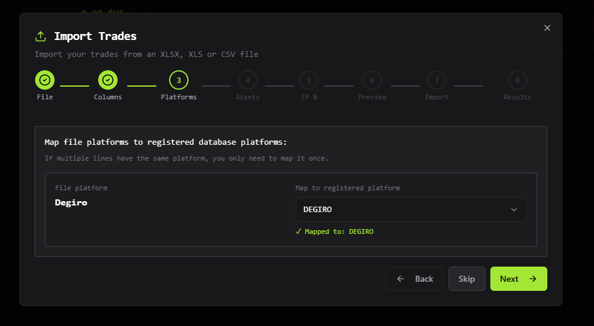Select step 8 Results circle
Screen dimensions: 594x326
[x=518, y=80]
